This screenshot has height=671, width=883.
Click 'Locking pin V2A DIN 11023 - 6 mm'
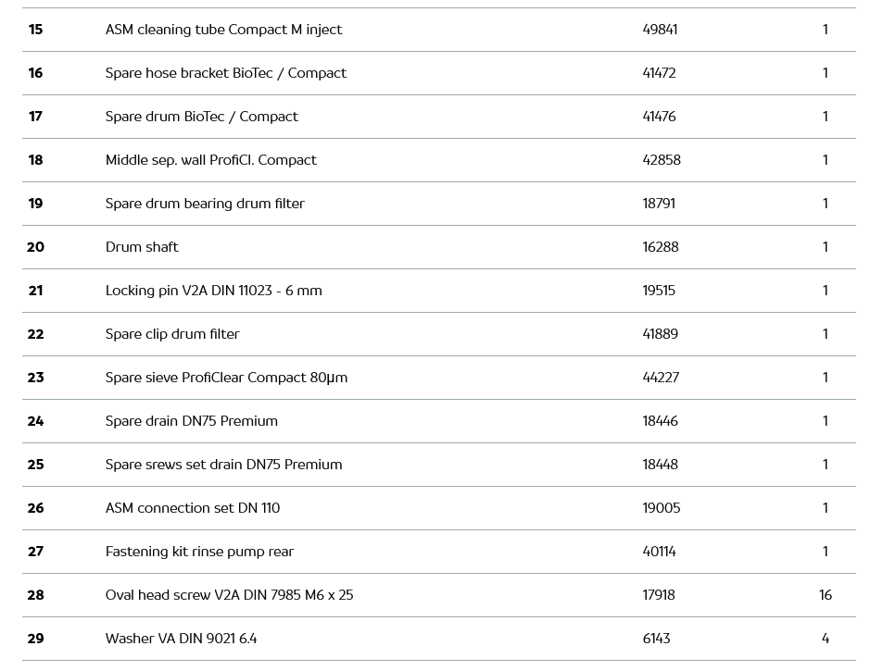coord(213,291)
